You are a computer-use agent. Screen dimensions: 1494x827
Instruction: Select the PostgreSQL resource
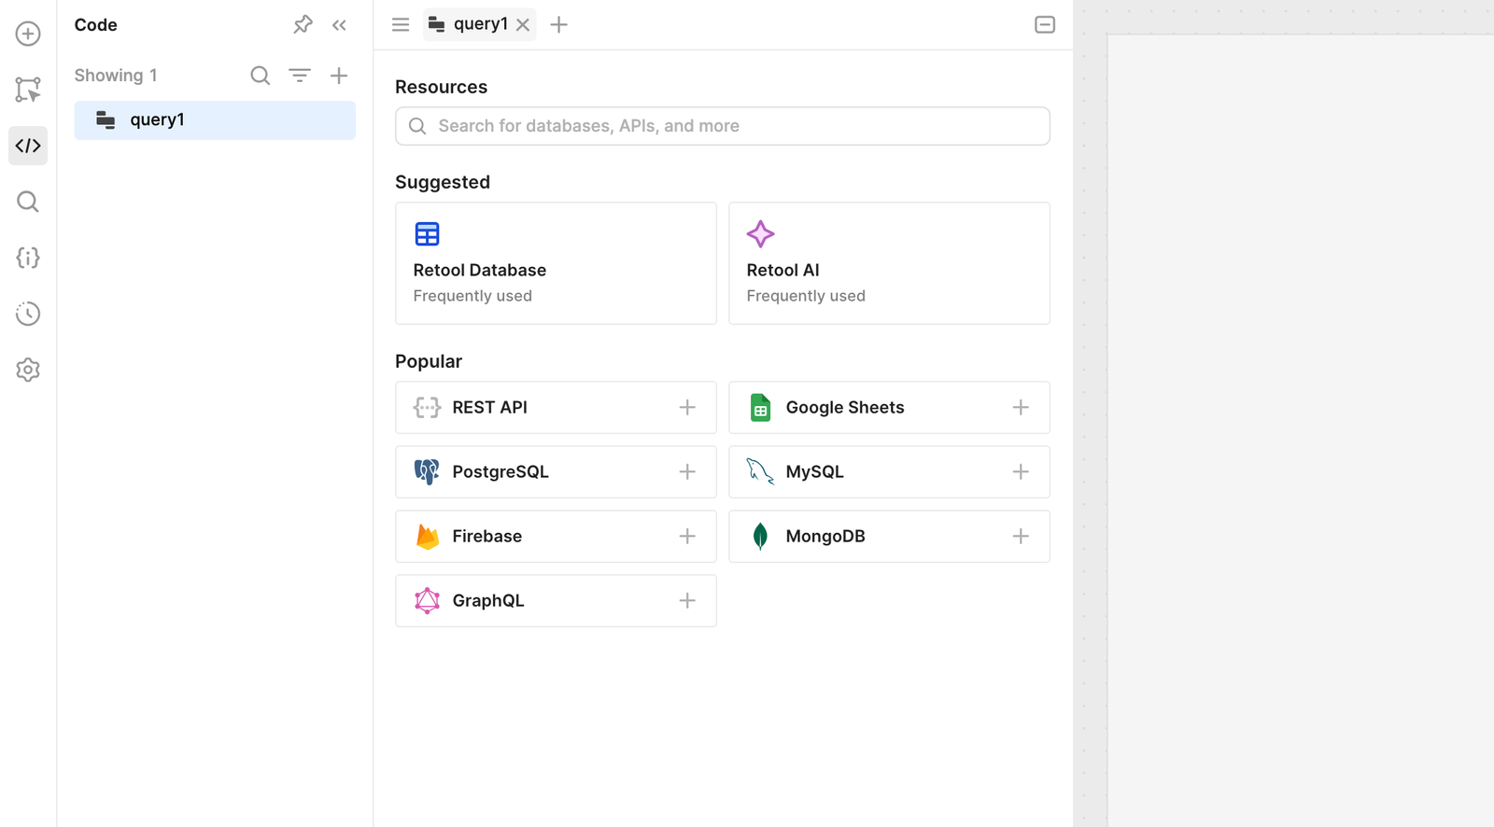click(x=556, y=472)
